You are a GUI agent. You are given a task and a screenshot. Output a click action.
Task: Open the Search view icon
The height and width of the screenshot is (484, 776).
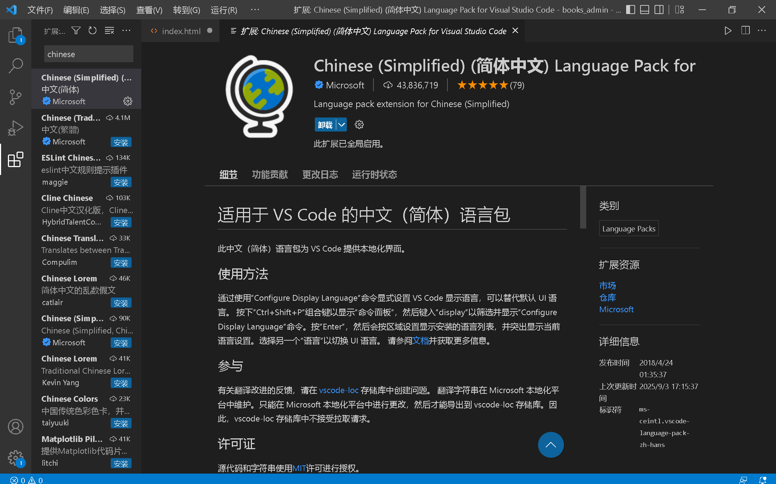click(15, 66)
